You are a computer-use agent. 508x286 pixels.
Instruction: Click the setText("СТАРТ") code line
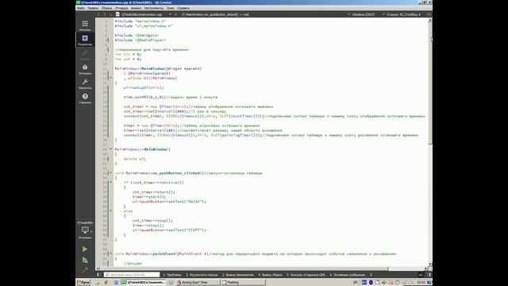pos(169,230)
